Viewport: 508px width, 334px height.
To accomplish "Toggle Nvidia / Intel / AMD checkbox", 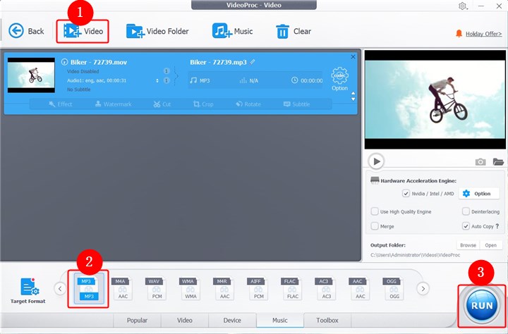I will point(406,194).
